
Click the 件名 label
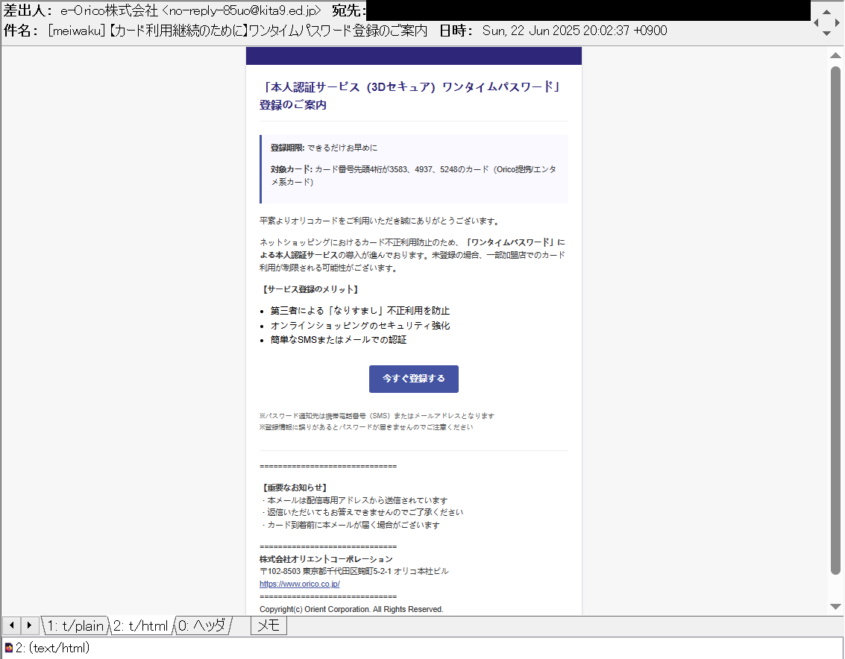pos(19,31)
